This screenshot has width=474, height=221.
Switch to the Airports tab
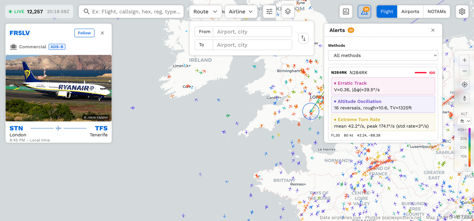(x=410, y=11)
